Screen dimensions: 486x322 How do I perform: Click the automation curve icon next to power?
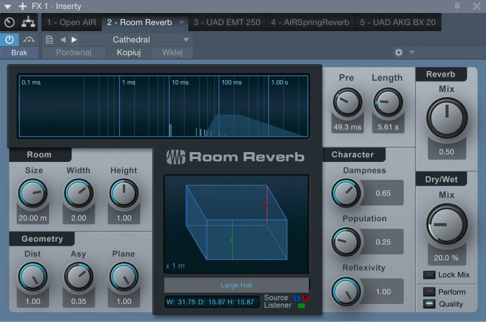29,39
